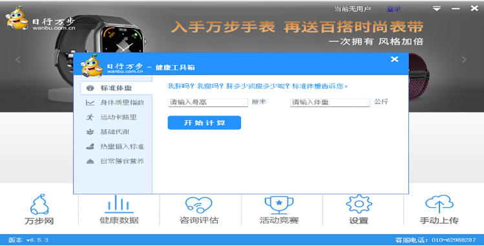Click the 厘米 unit label
This screenshot has height=246, width=484.
coord(258,102)
